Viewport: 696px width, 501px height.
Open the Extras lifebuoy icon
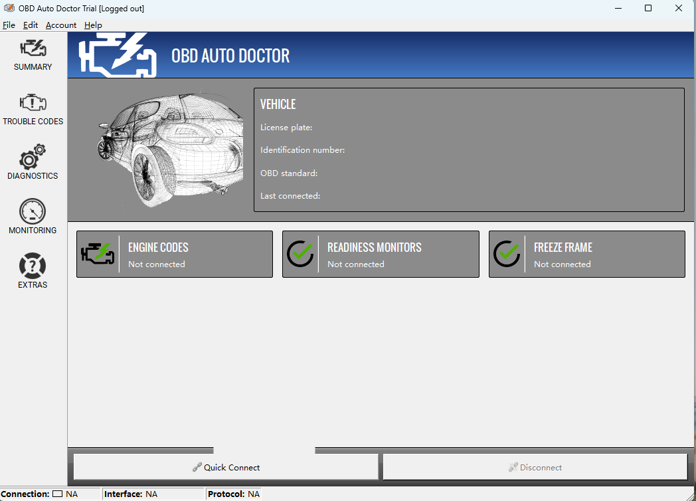point(33,266)
